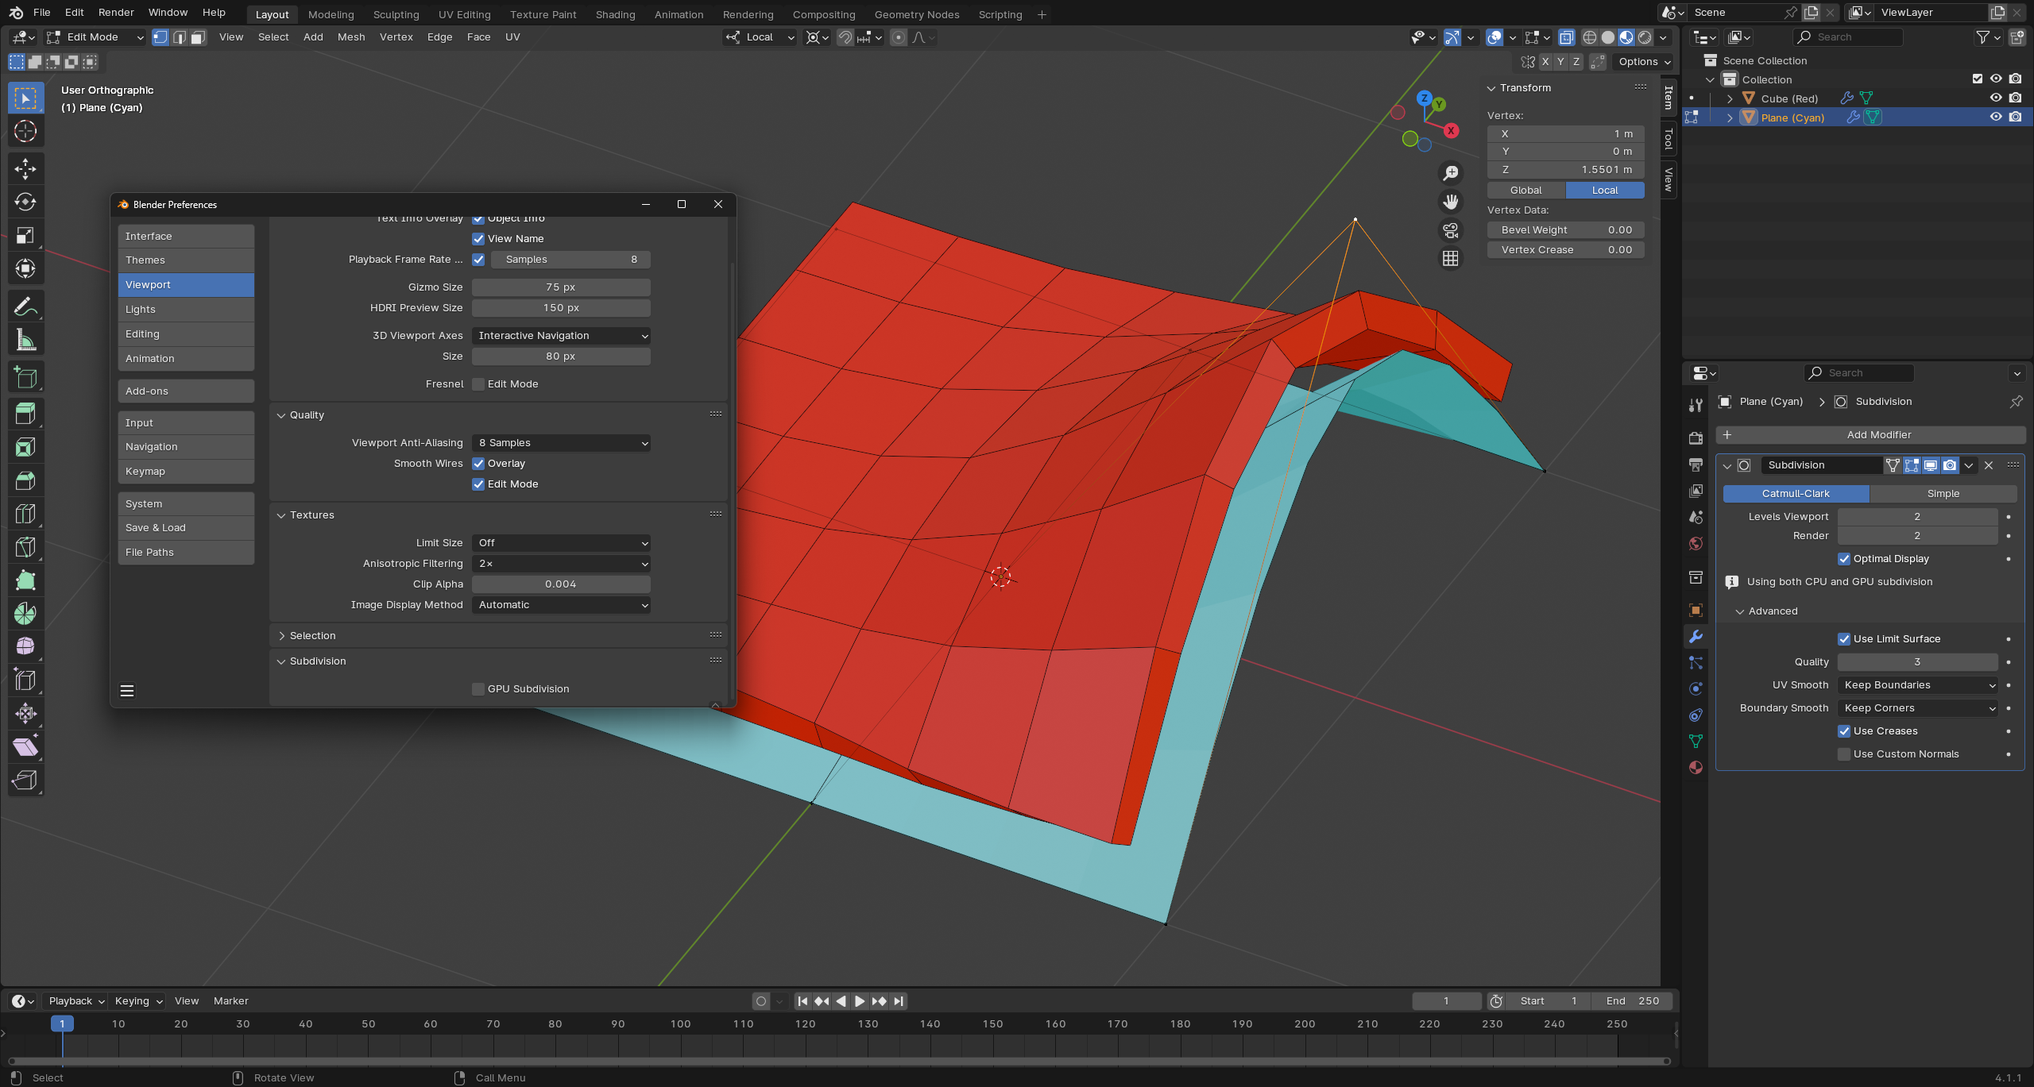Enable Fresnel Edit Mode checkbox
Image resolution: width=2034 pixels, height=1087 pixels.
point(478,384)
